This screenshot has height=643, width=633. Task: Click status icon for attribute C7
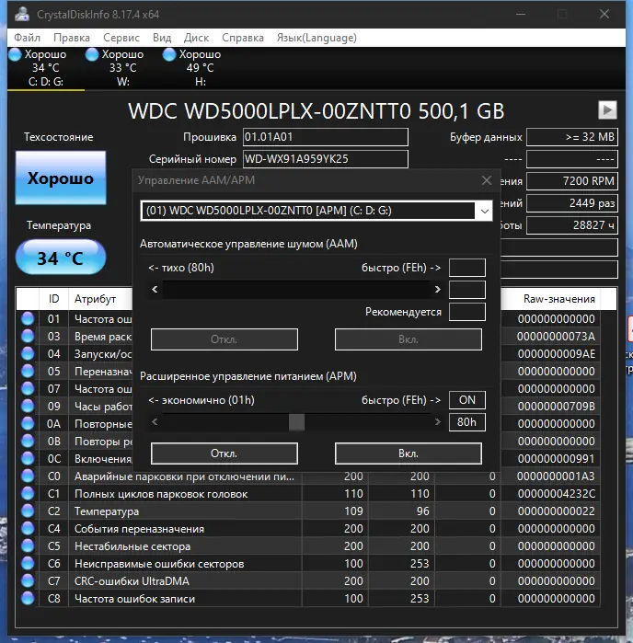tap(28, 580)
